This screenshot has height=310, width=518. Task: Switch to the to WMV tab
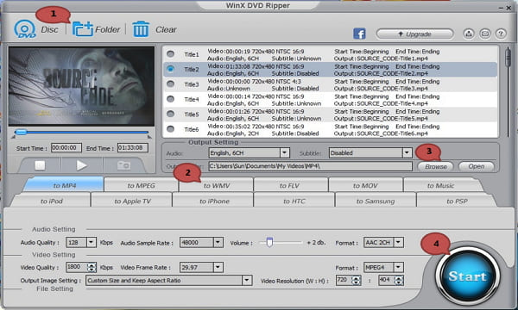coord(217,185)
